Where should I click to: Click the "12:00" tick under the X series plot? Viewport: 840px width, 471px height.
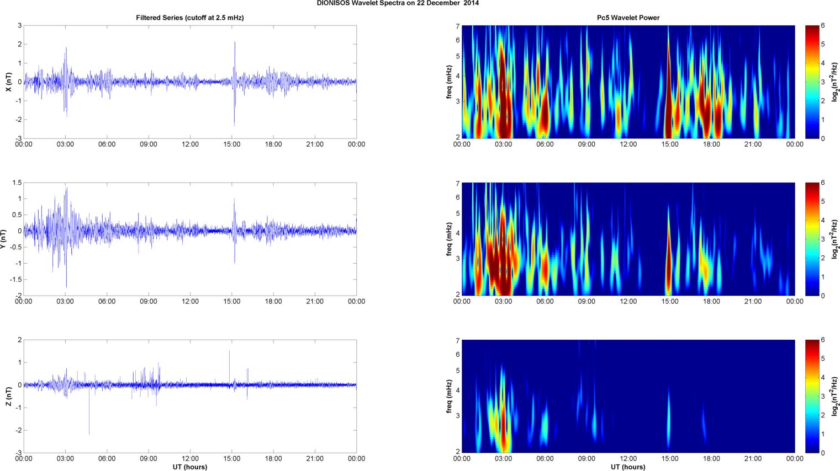190,144
